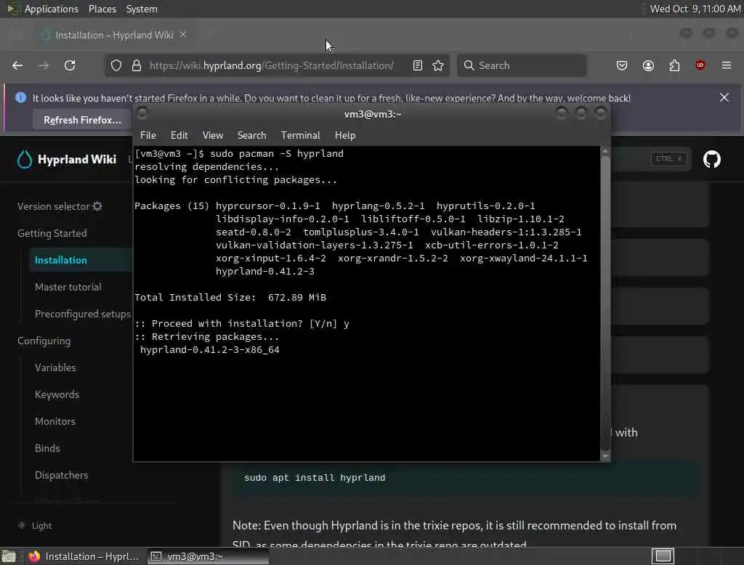The width and height of the screenshot is (744, 565).
Task: Reload page with Firefox refresh icon
Action: click(x=70, y=65)
